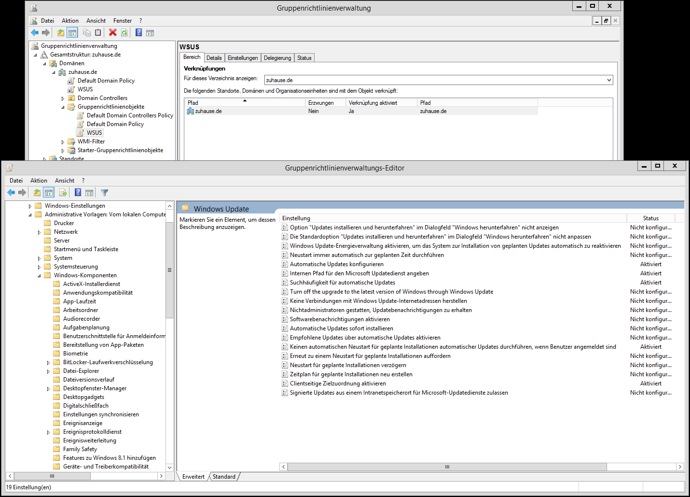Select the 'Default Domain Controllers Policy' tree item
690x497 pixels.
(x=130, y=115)
